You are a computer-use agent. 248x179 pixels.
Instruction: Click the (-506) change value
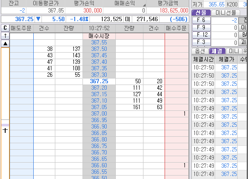(178, 19)
